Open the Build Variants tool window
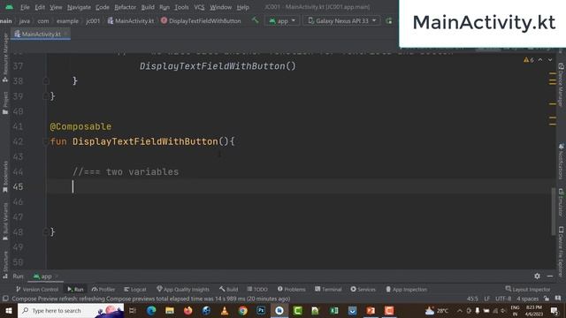Screen dimensions: 566x318 tap(5, 222)
